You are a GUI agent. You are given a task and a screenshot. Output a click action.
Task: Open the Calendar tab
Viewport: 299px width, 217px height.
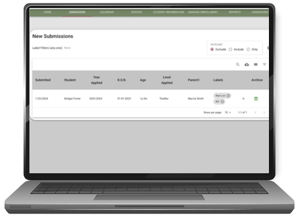click(107, 12)
